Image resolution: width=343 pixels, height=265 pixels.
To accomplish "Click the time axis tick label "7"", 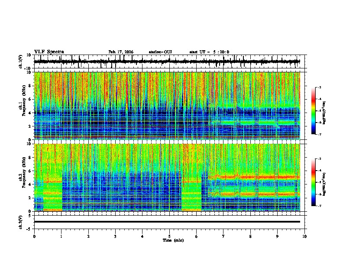I will 223,236.
